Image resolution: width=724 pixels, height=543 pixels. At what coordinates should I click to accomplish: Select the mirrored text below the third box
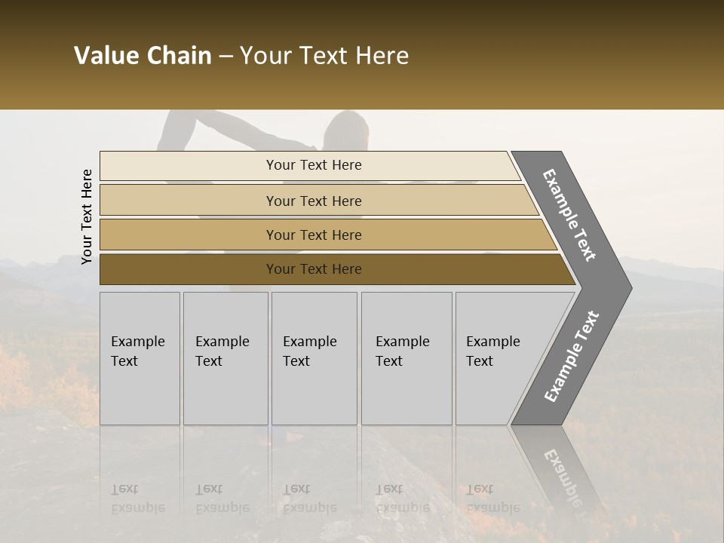[x=309, y=498]
